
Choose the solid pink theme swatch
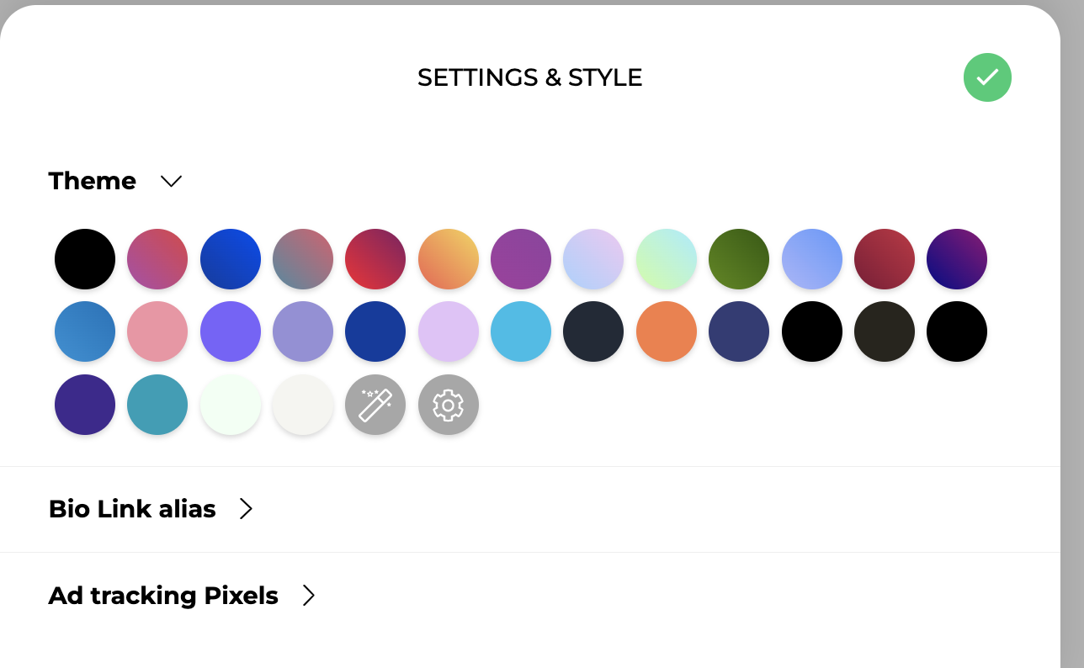(157, 331)
